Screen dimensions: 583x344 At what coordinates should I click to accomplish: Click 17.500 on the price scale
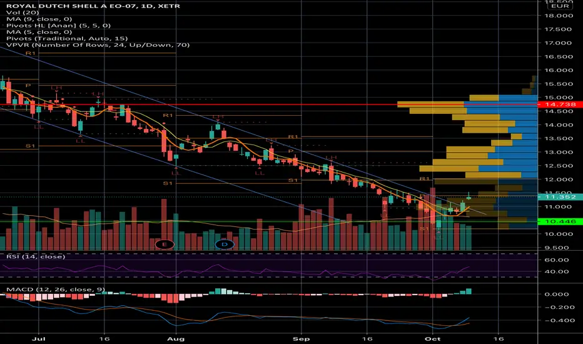pyautogui.click(x=558, y=29)
